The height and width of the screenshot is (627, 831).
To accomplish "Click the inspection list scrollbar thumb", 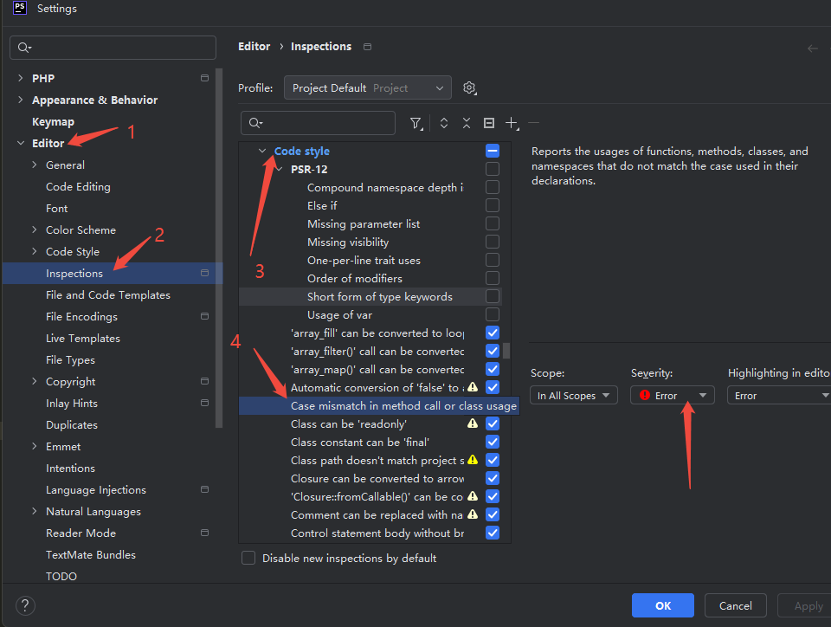I will 506,351.
